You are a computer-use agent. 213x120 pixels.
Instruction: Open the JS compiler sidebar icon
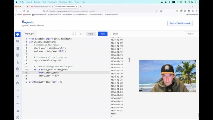pos(18,90)
